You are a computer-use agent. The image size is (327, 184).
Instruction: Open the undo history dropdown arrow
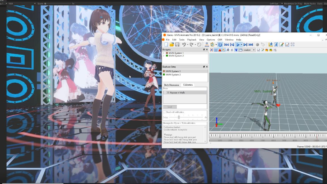coord(187,45)
